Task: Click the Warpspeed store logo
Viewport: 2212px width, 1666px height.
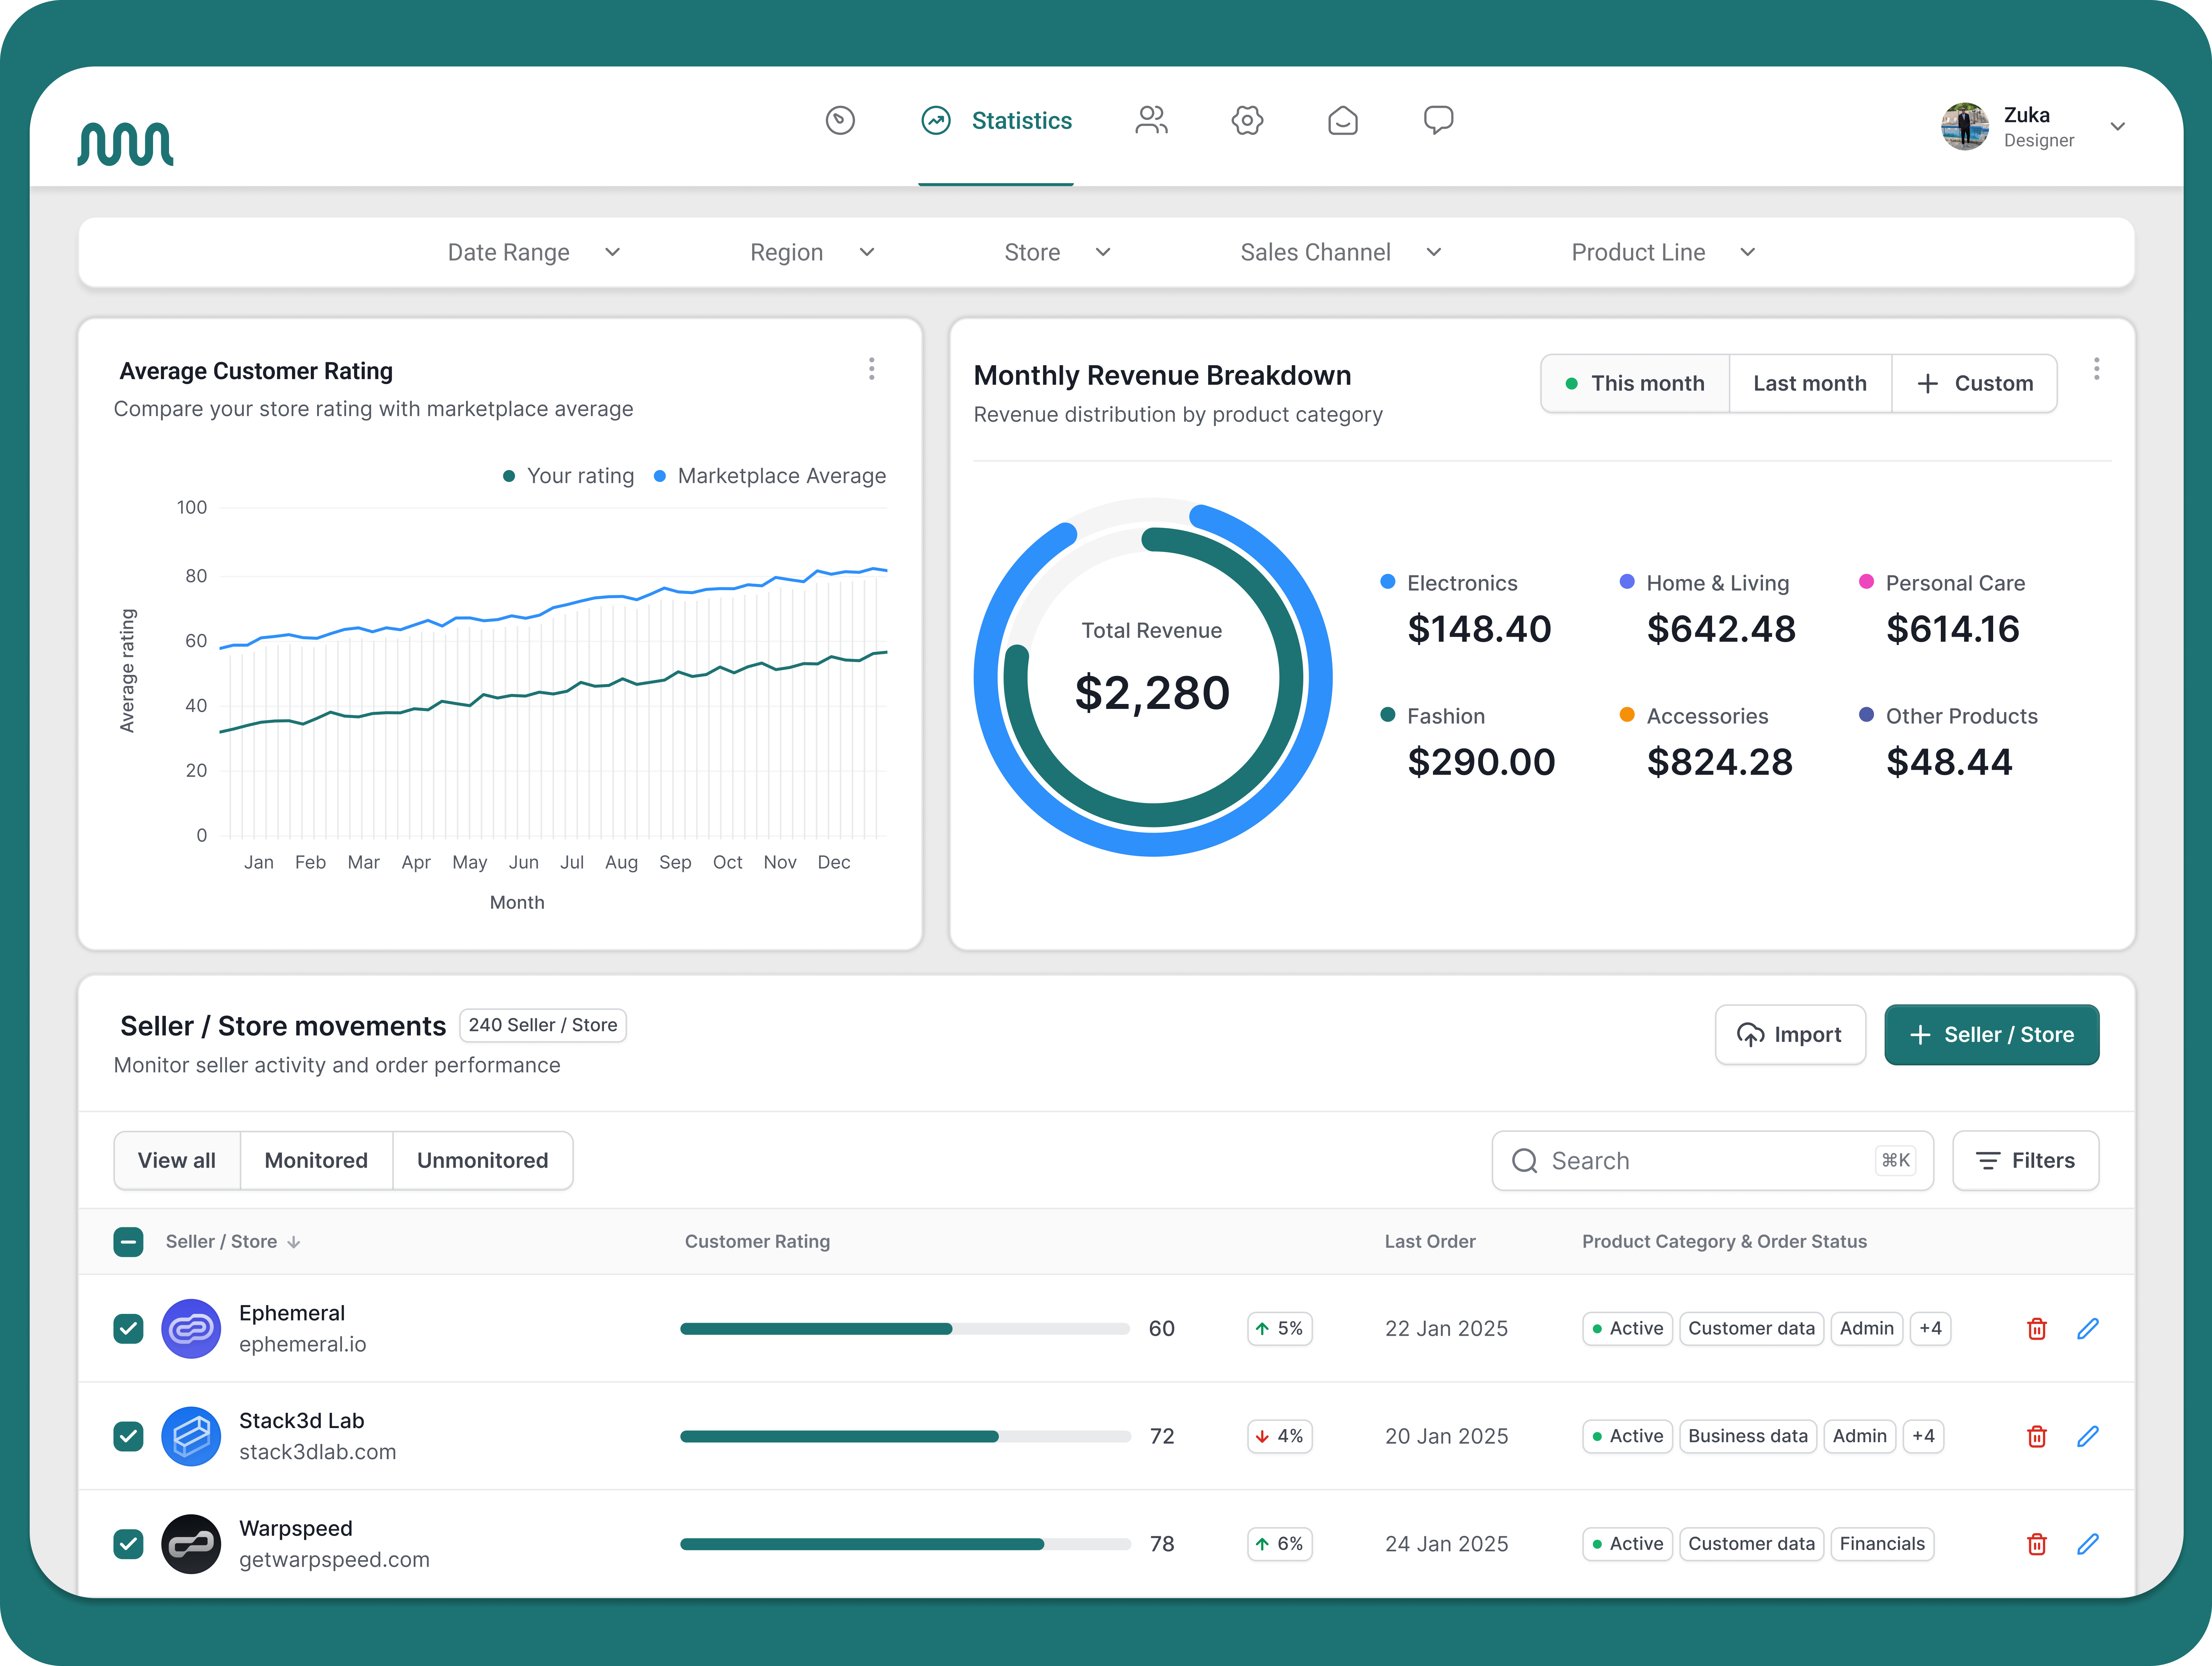Action: pos(191,1544)
